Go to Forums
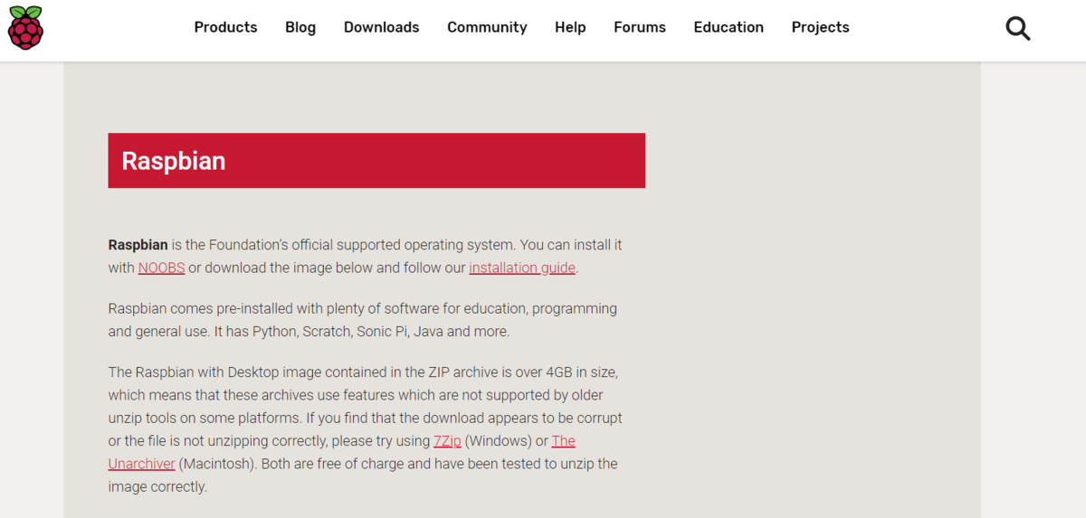1086x518 pixels. coord(640,27)
